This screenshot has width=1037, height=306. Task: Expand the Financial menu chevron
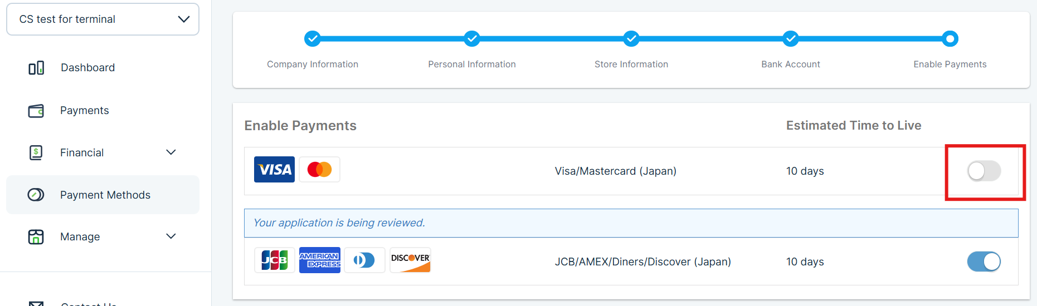coord(171,152)
